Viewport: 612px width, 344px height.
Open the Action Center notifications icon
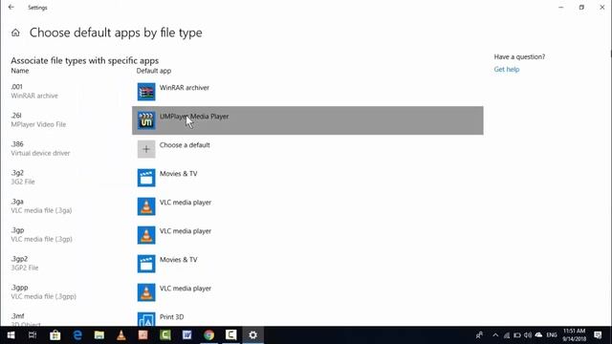598,335
